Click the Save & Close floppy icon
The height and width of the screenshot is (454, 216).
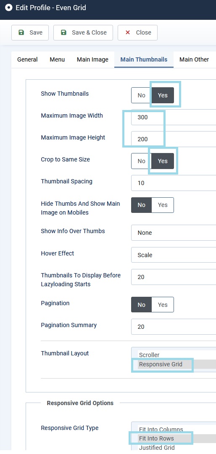(x=63, y=32)
